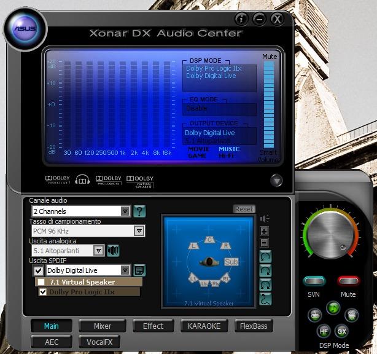Select the C center speaker in map
Viewport: 377px width, 354px height.
[x=209, y=240]
